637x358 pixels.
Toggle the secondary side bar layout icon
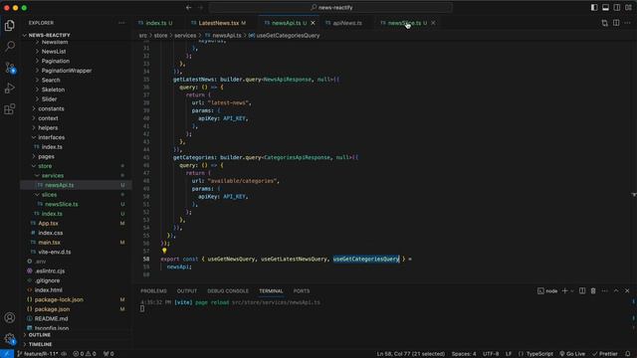[617, 7]
